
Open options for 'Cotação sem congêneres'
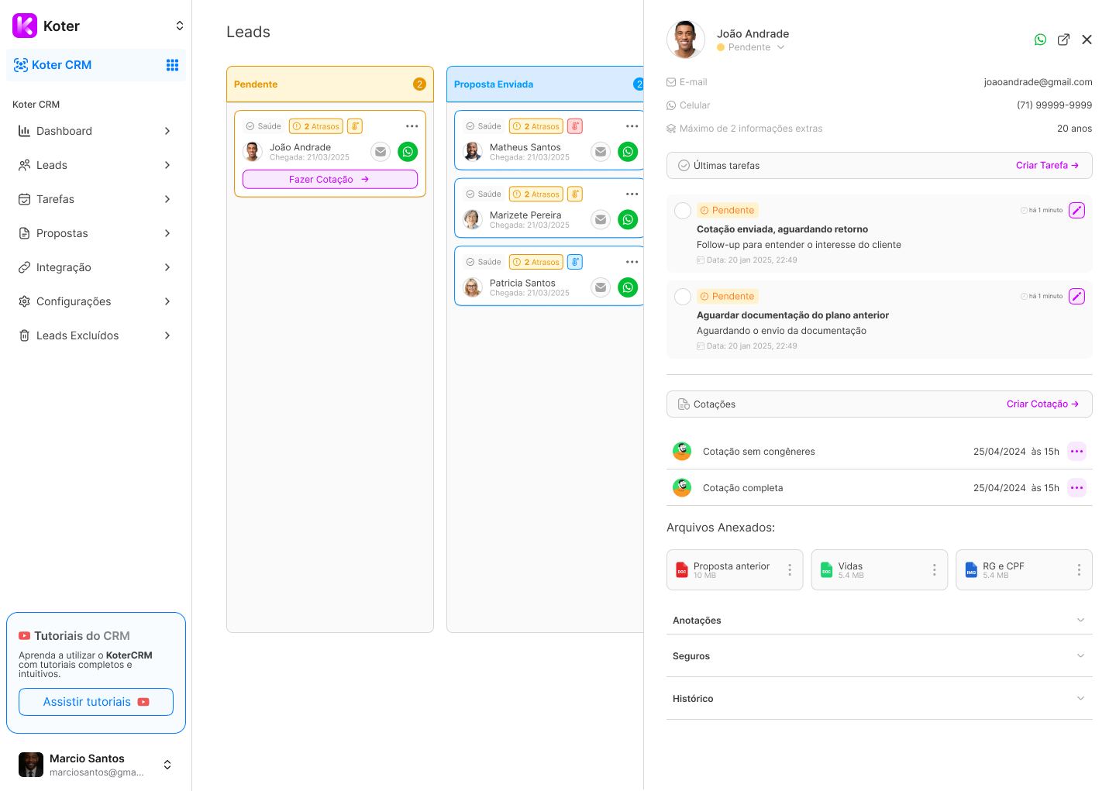(1076, 452)
